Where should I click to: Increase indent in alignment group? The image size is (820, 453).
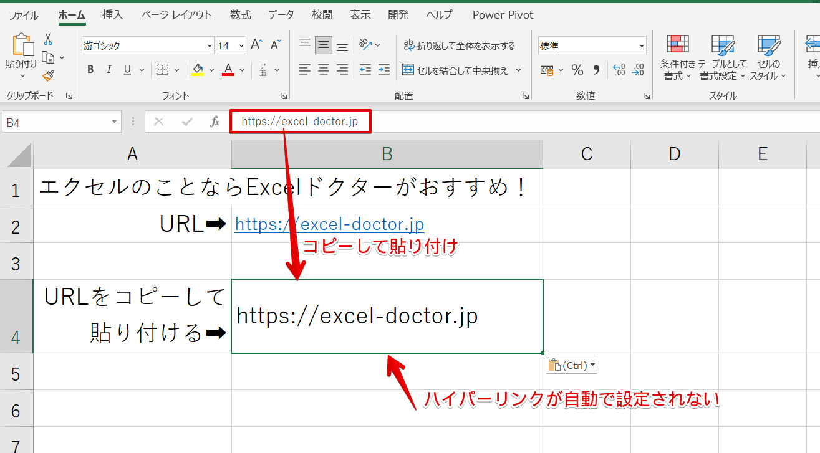click(384, 69)
